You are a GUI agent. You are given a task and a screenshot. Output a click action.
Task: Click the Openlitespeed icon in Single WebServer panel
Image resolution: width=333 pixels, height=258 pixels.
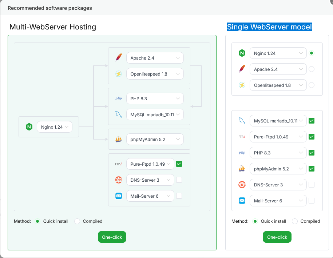(x=242, y=85)
